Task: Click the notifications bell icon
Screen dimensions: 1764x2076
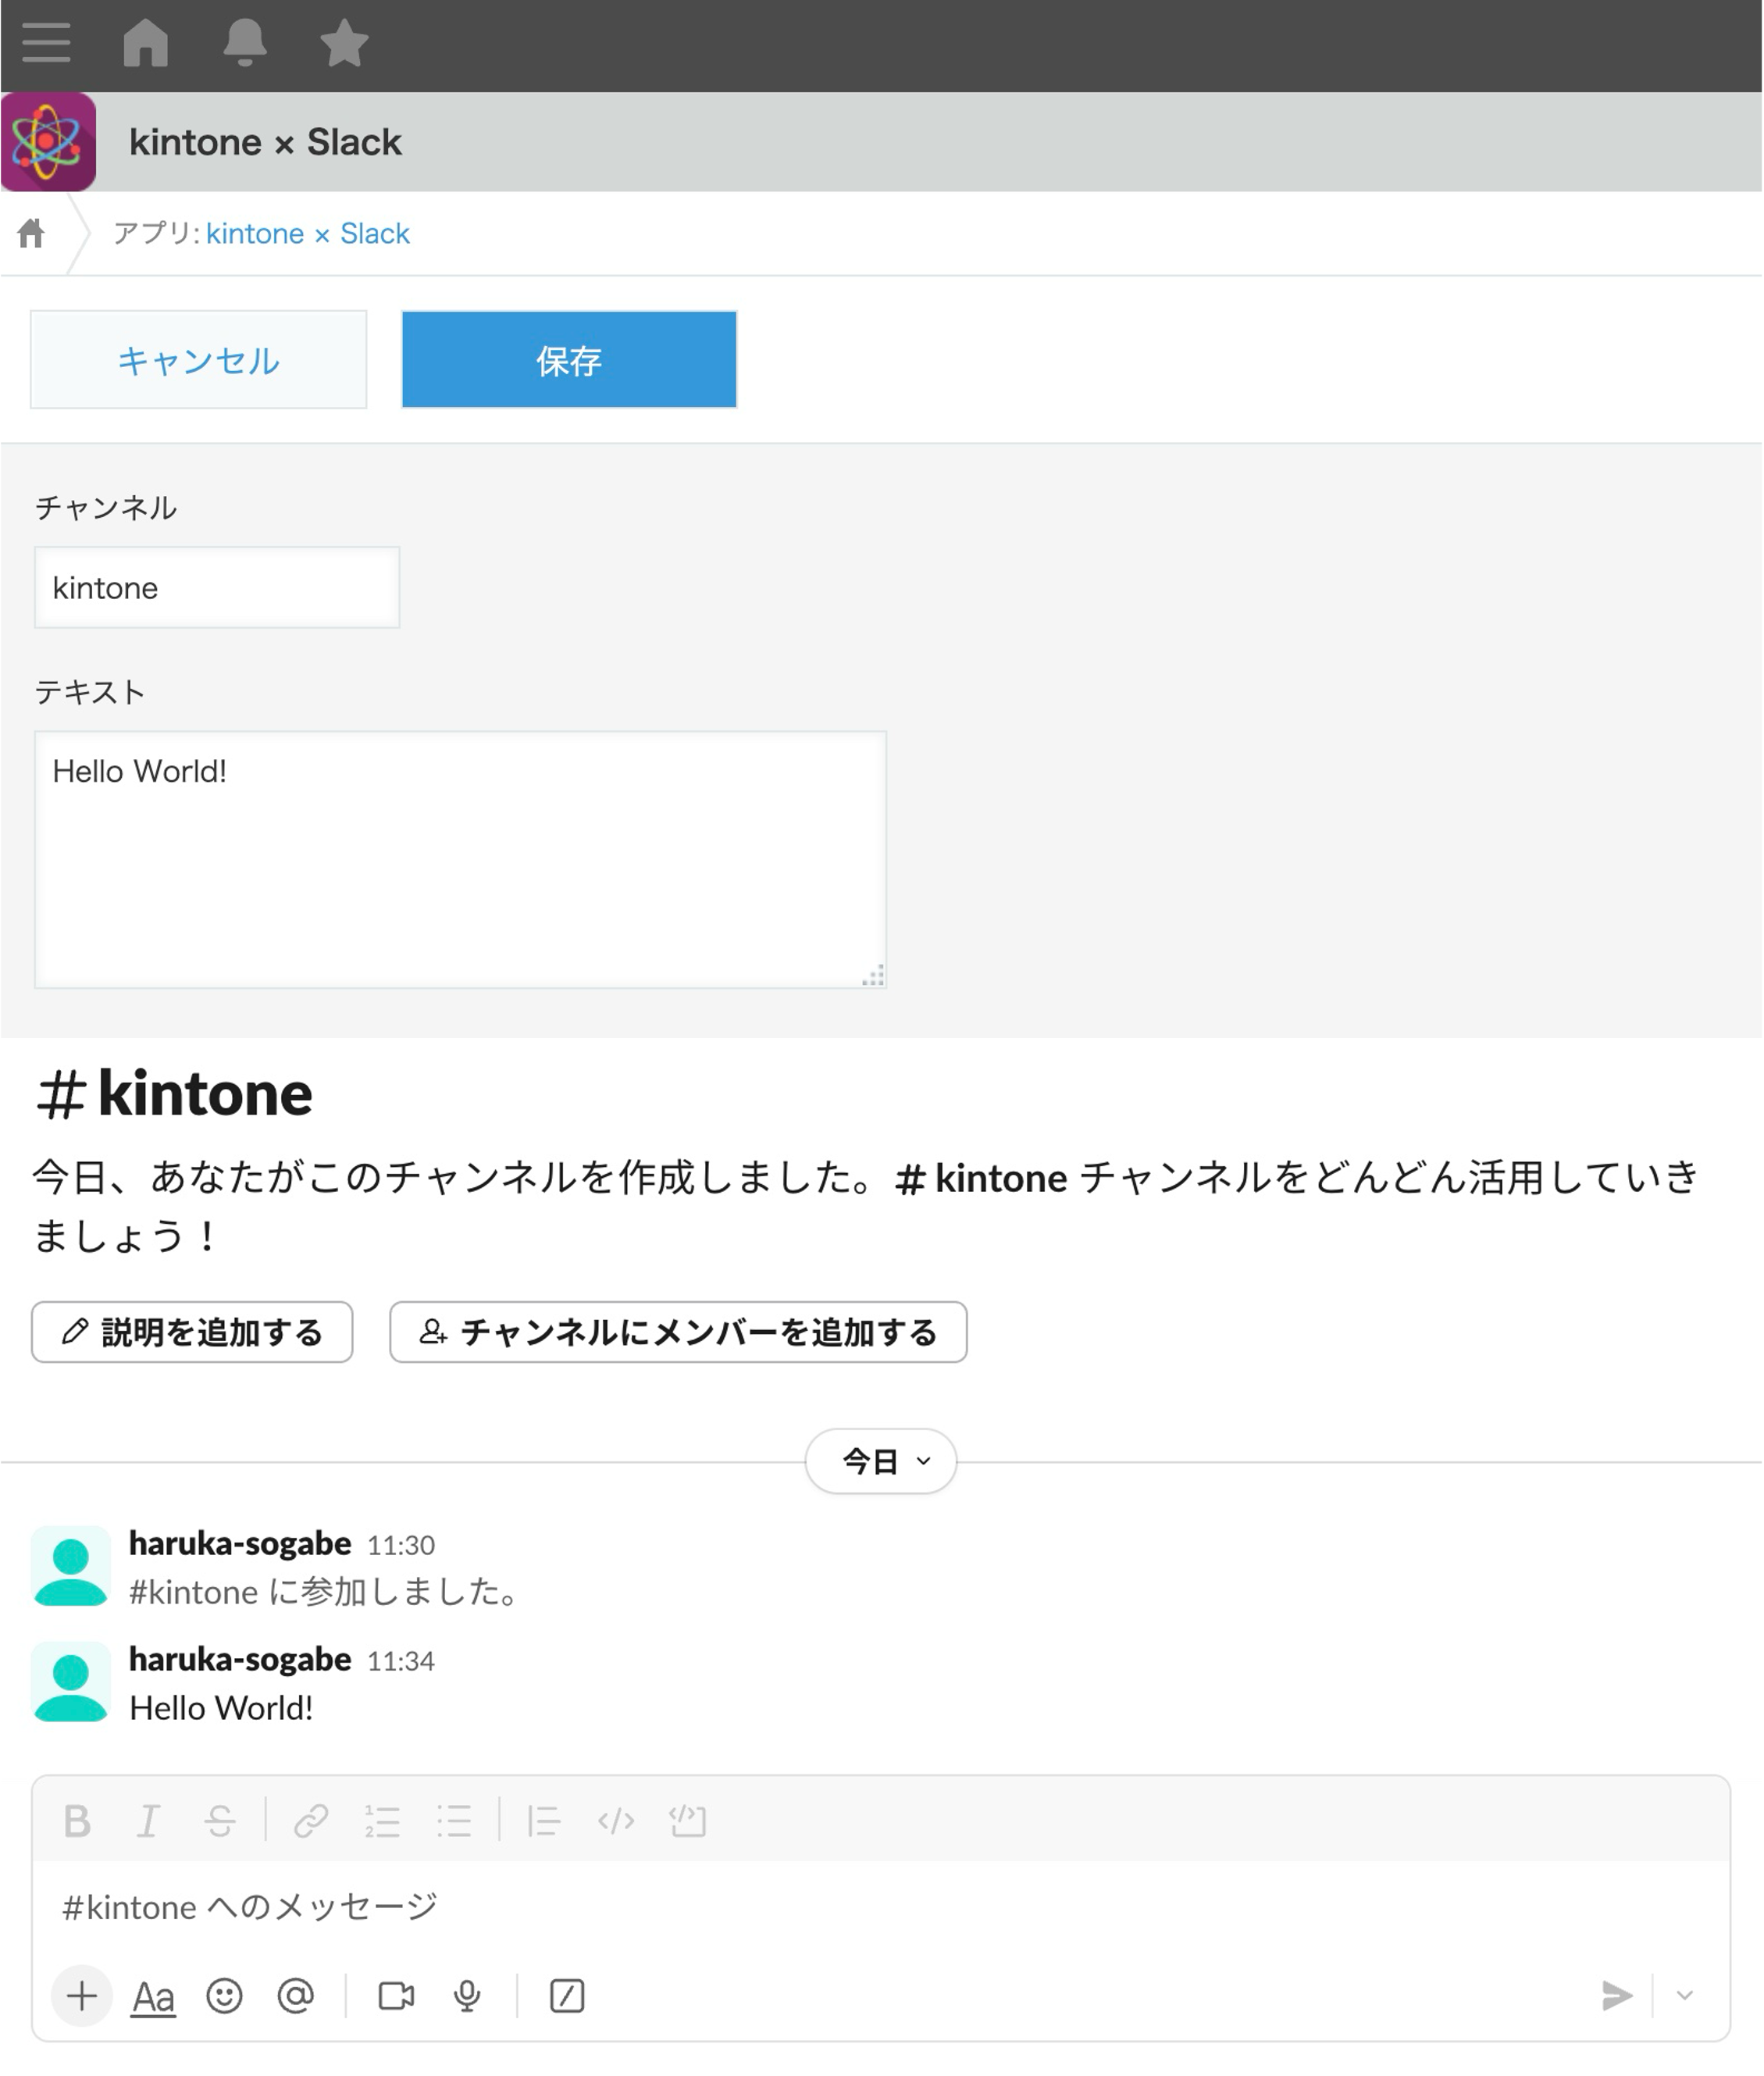Action: click(x=244, y=44)
